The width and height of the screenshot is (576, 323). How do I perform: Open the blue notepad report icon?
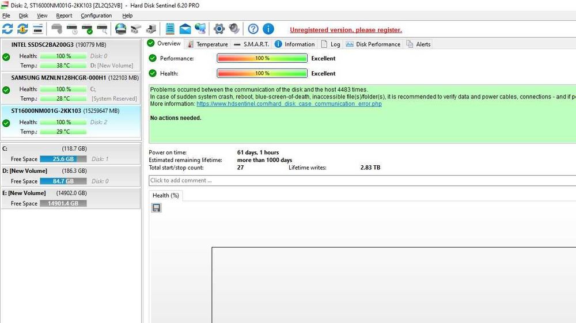(x=170, y=29)
